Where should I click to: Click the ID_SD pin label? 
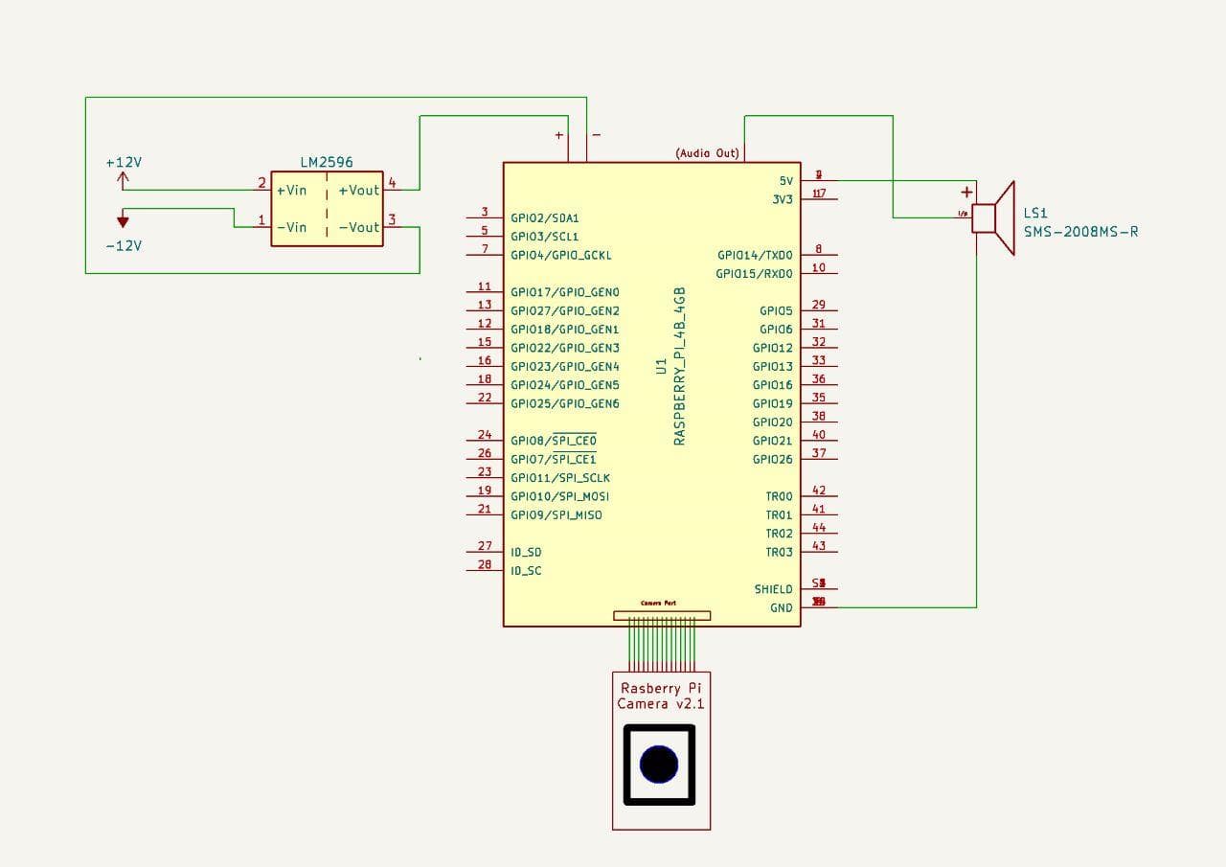(526, 553)
